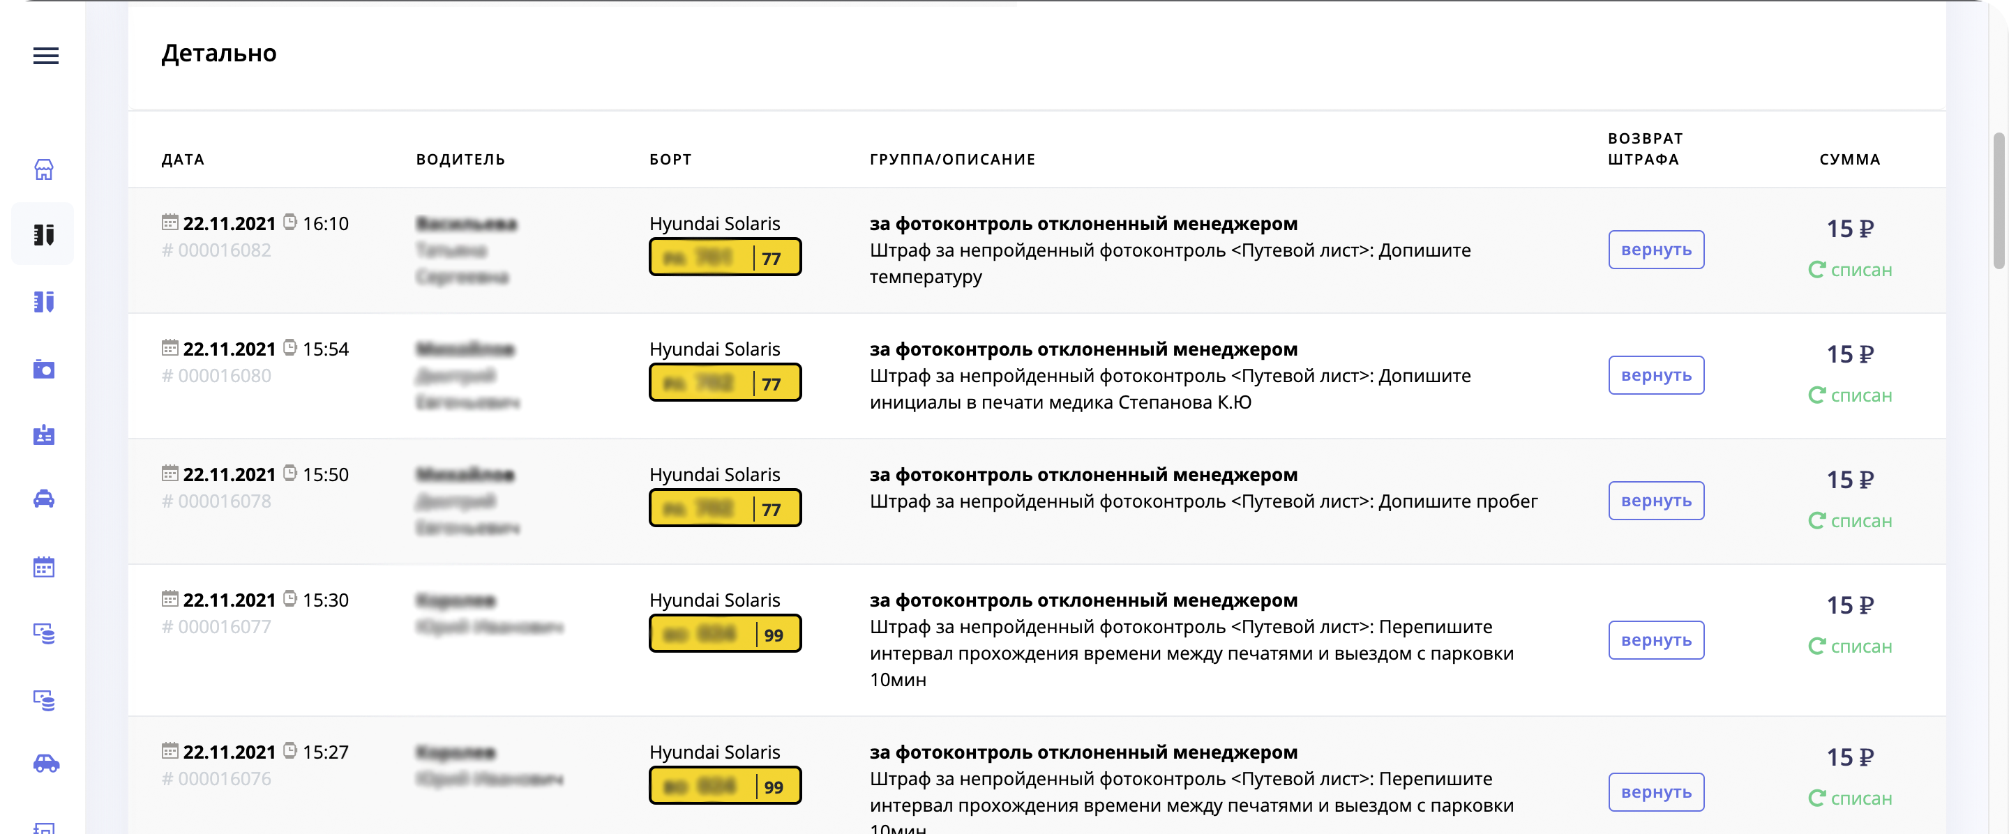Click refund button for fine 000016077
Screen dimensions: 2009x834
[x=1656, y=640]
